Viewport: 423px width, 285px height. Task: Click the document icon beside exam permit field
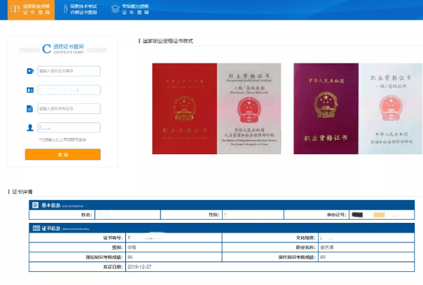(30, 109)
